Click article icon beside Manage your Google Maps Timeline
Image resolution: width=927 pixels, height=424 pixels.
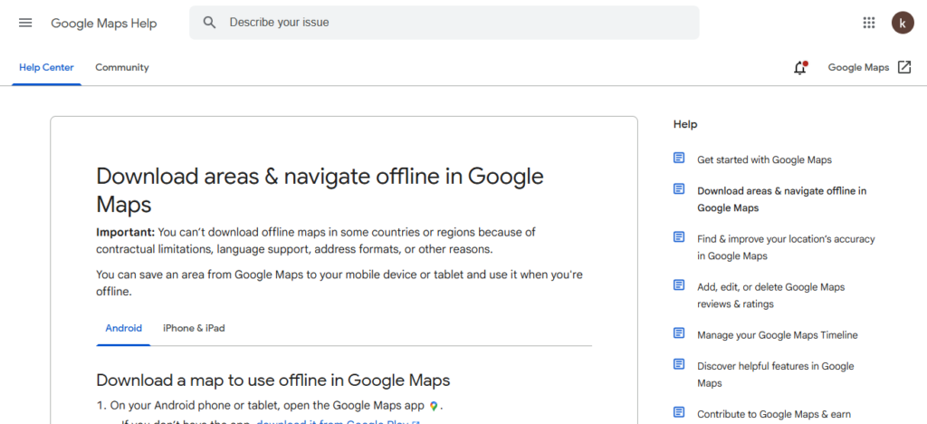tap(679, 332)
